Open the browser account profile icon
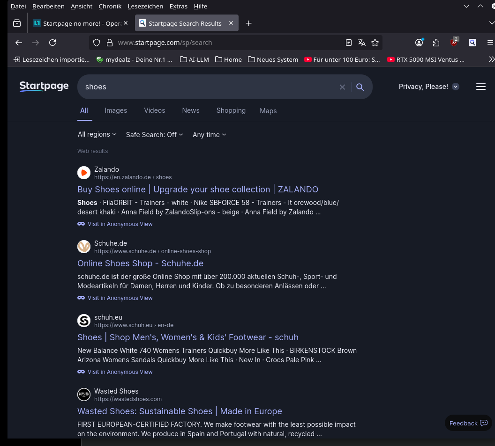 tap(419, 43)
